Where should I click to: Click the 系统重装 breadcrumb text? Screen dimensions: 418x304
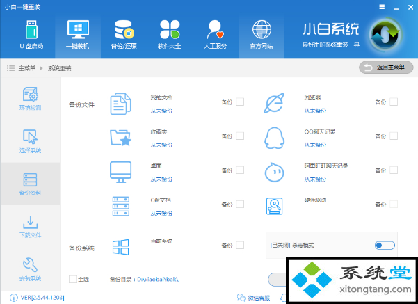pyautogui.click(x=59, y=68)
